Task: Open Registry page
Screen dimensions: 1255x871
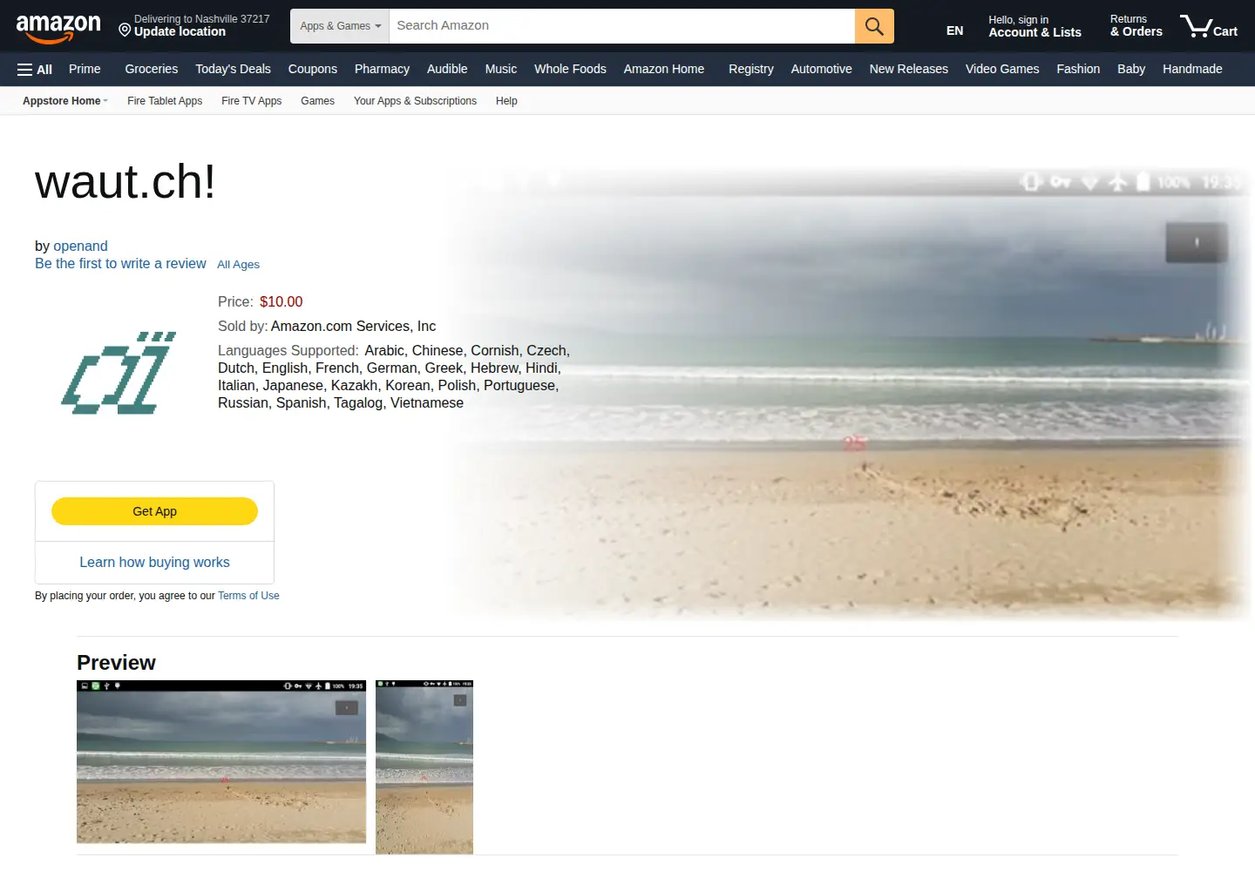Action: [x=751, y=69]
